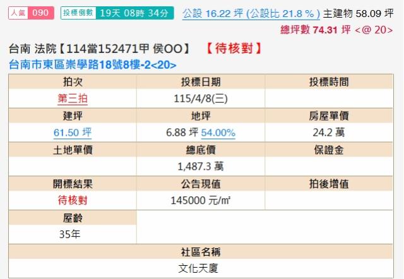
Task: Select the 主建物 58.09 坪 text
Action: pyautogui.click(x=363, y=13)
